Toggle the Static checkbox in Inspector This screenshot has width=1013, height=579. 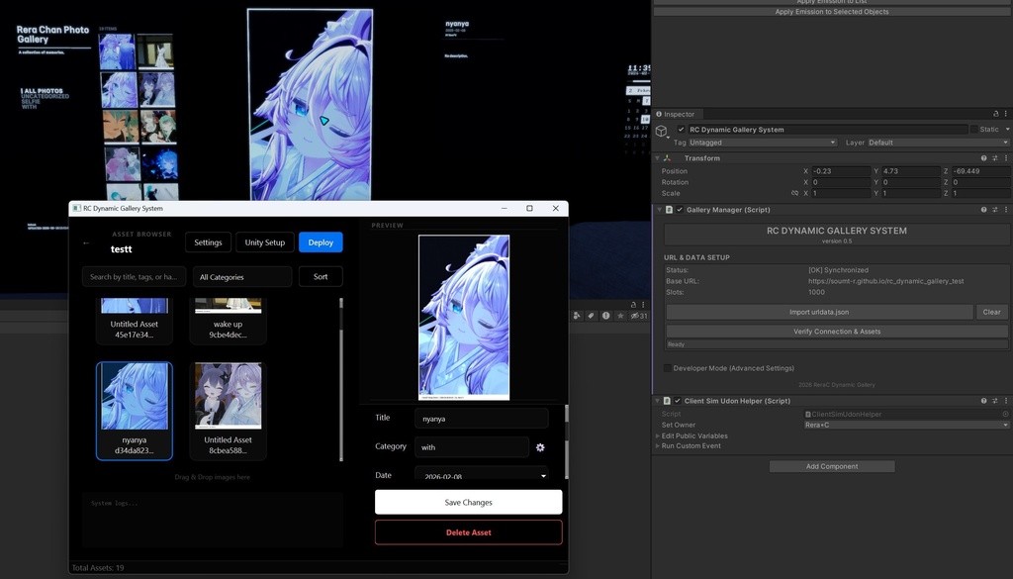pos(973,129)
